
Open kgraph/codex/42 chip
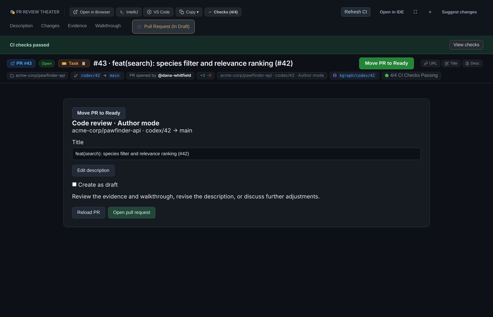(x=354, y=75)
